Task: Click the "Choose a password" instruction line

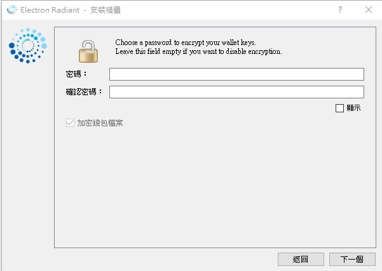Action: click(186, 43)
